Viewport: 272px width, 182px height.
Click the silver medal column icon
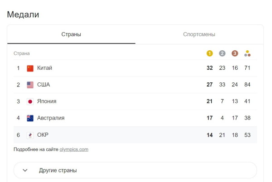222,53
